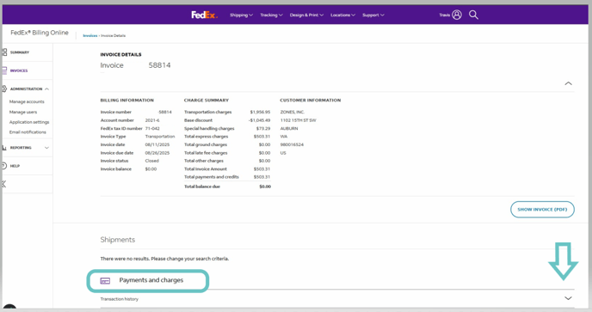The image size is (592, 312).
Task: Expand the Transaction history chevron
Action: (568, 298)
